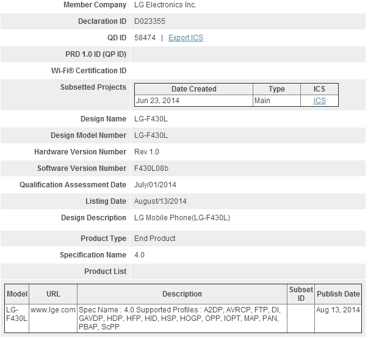Select software version F430L08b
This screenshot has width=368, height=338.
[x=151, y=168]
